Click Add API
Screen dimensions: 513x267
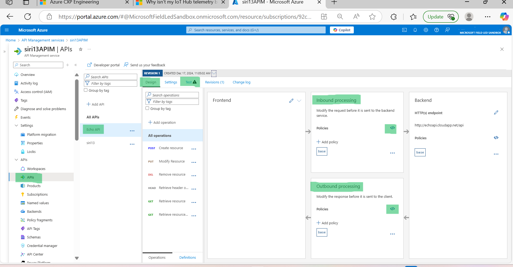[95, 104]
